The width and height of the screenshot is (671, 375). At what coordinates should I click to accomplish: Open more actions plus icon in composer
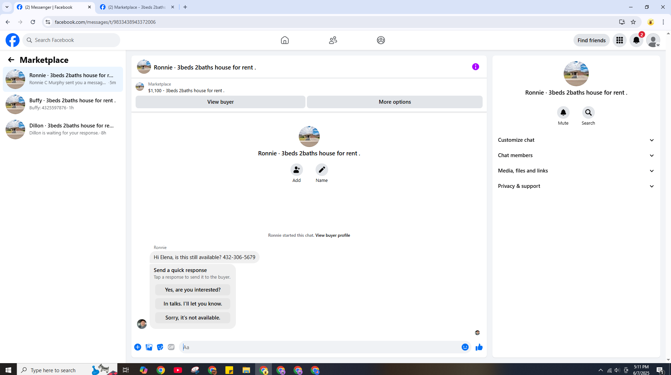click(138, 347)
